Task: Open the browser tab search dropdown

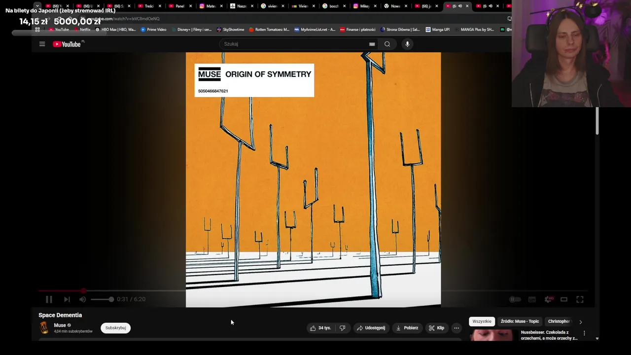Action: (37, 6)
